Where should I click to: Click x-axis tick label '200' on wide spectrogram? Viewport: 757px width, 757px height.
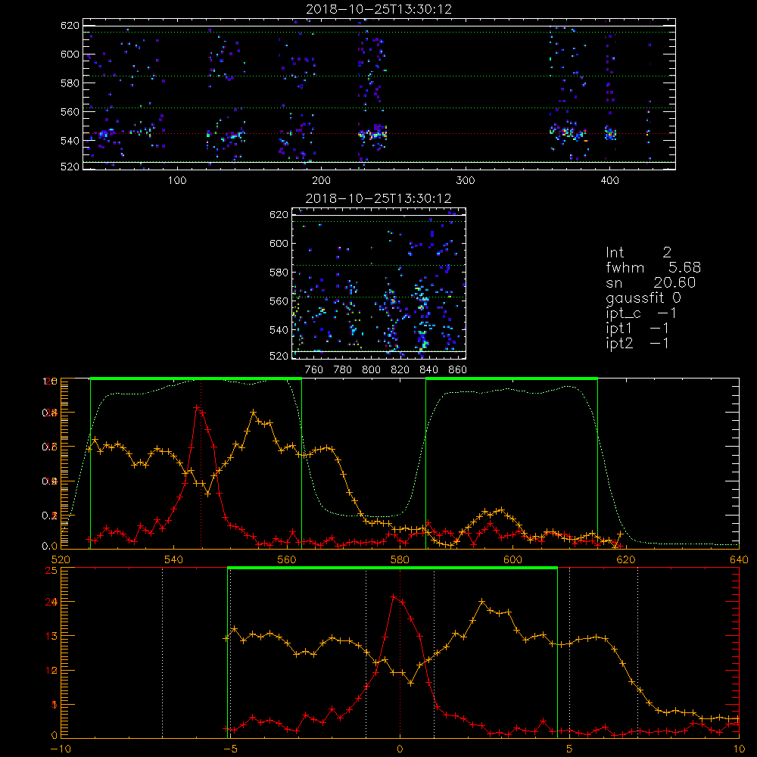(321, 181)
